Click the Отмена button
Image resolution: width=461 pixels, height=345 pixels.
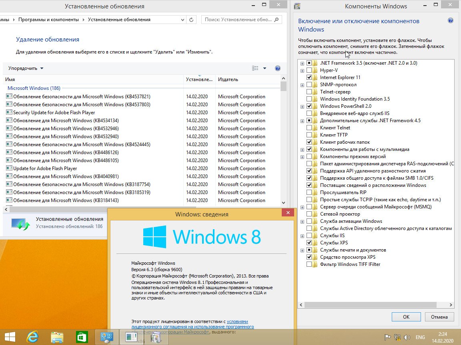click(439, 317)
